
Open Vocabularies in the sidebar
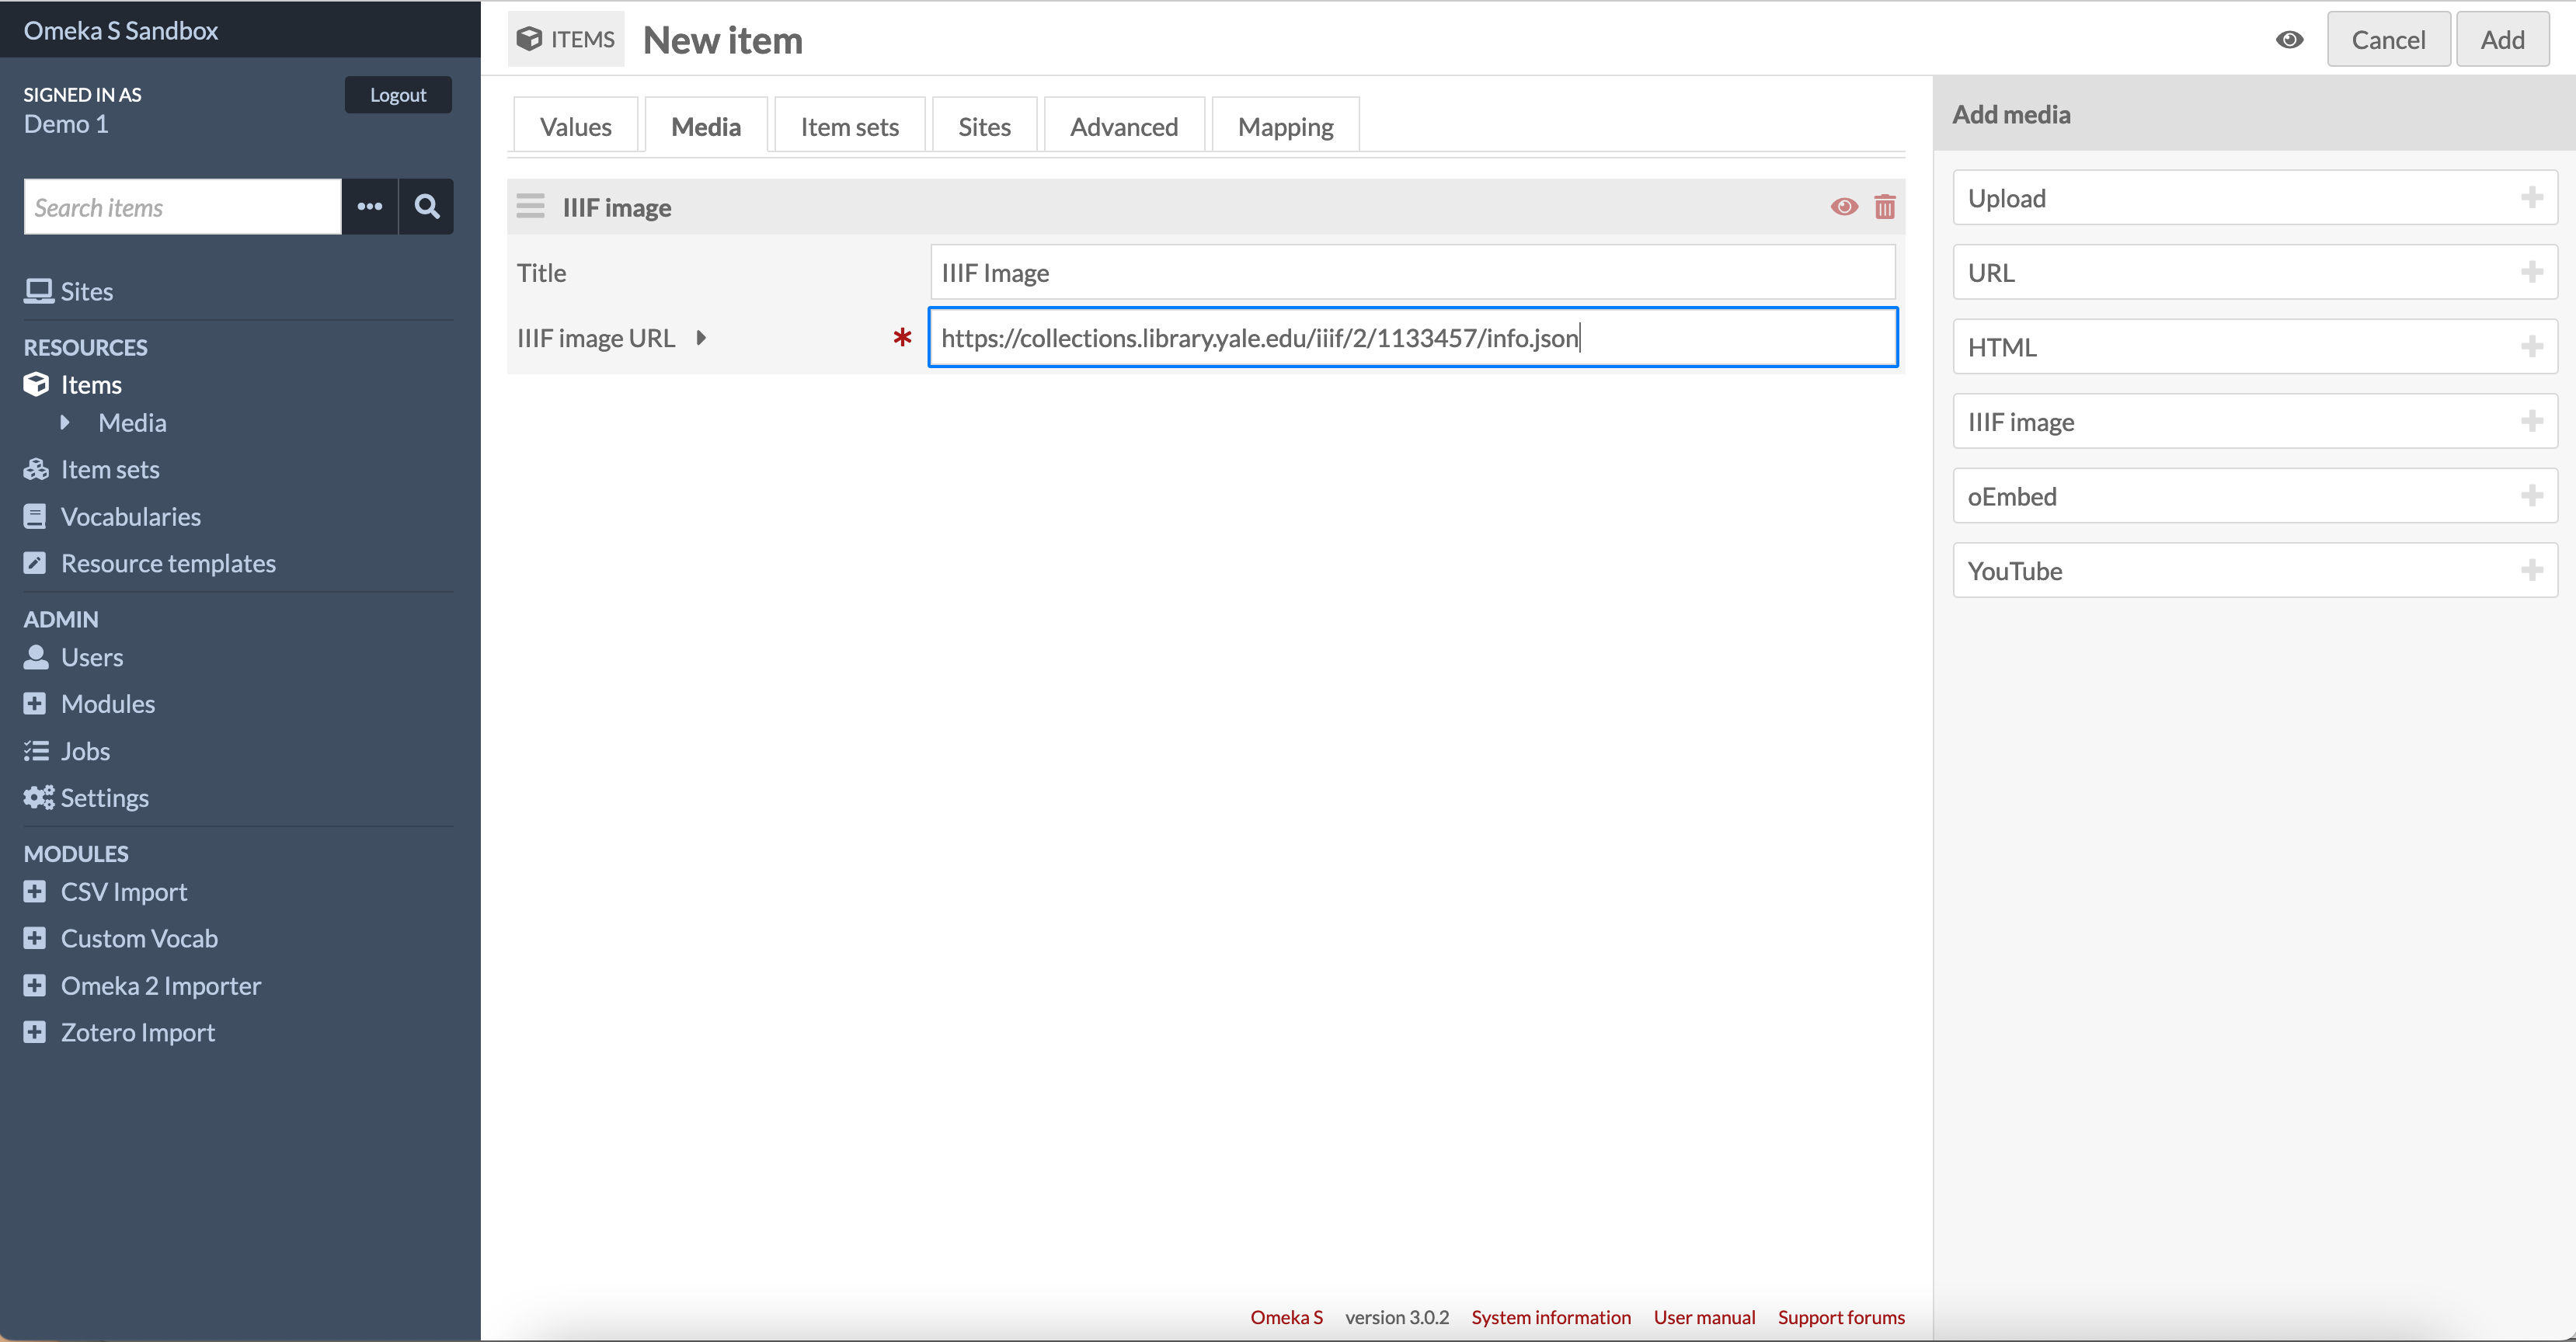click(113, 516)
